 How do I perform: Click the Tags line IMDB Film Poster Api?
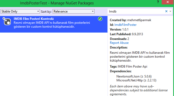tap(129, 67)
